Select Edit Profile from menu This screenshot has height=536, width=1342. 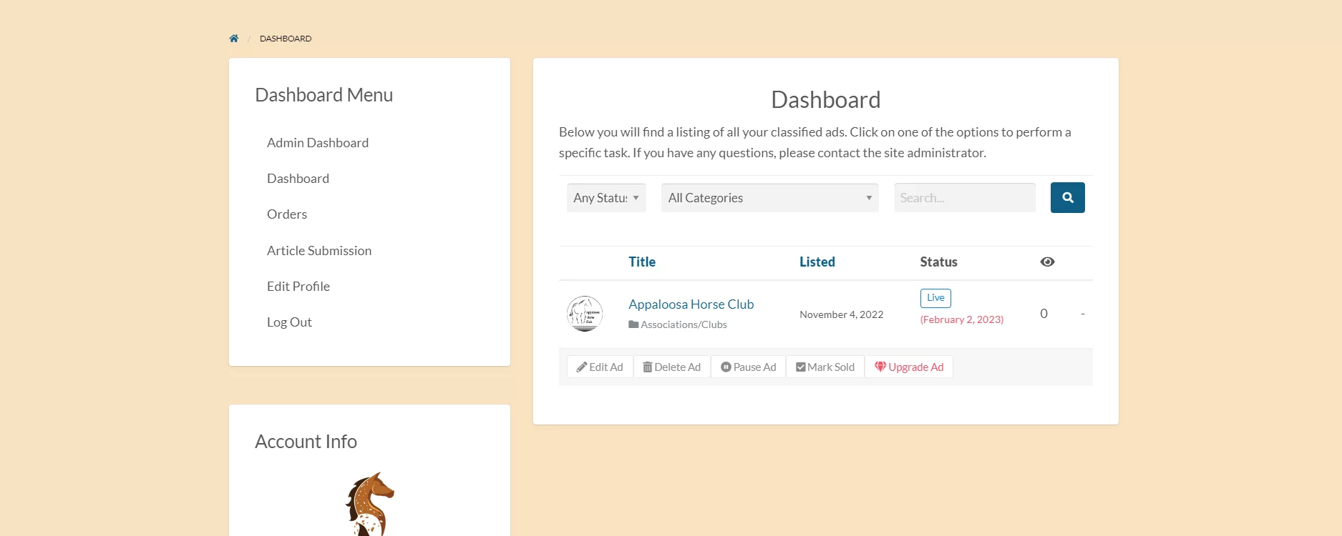[298, 287]
